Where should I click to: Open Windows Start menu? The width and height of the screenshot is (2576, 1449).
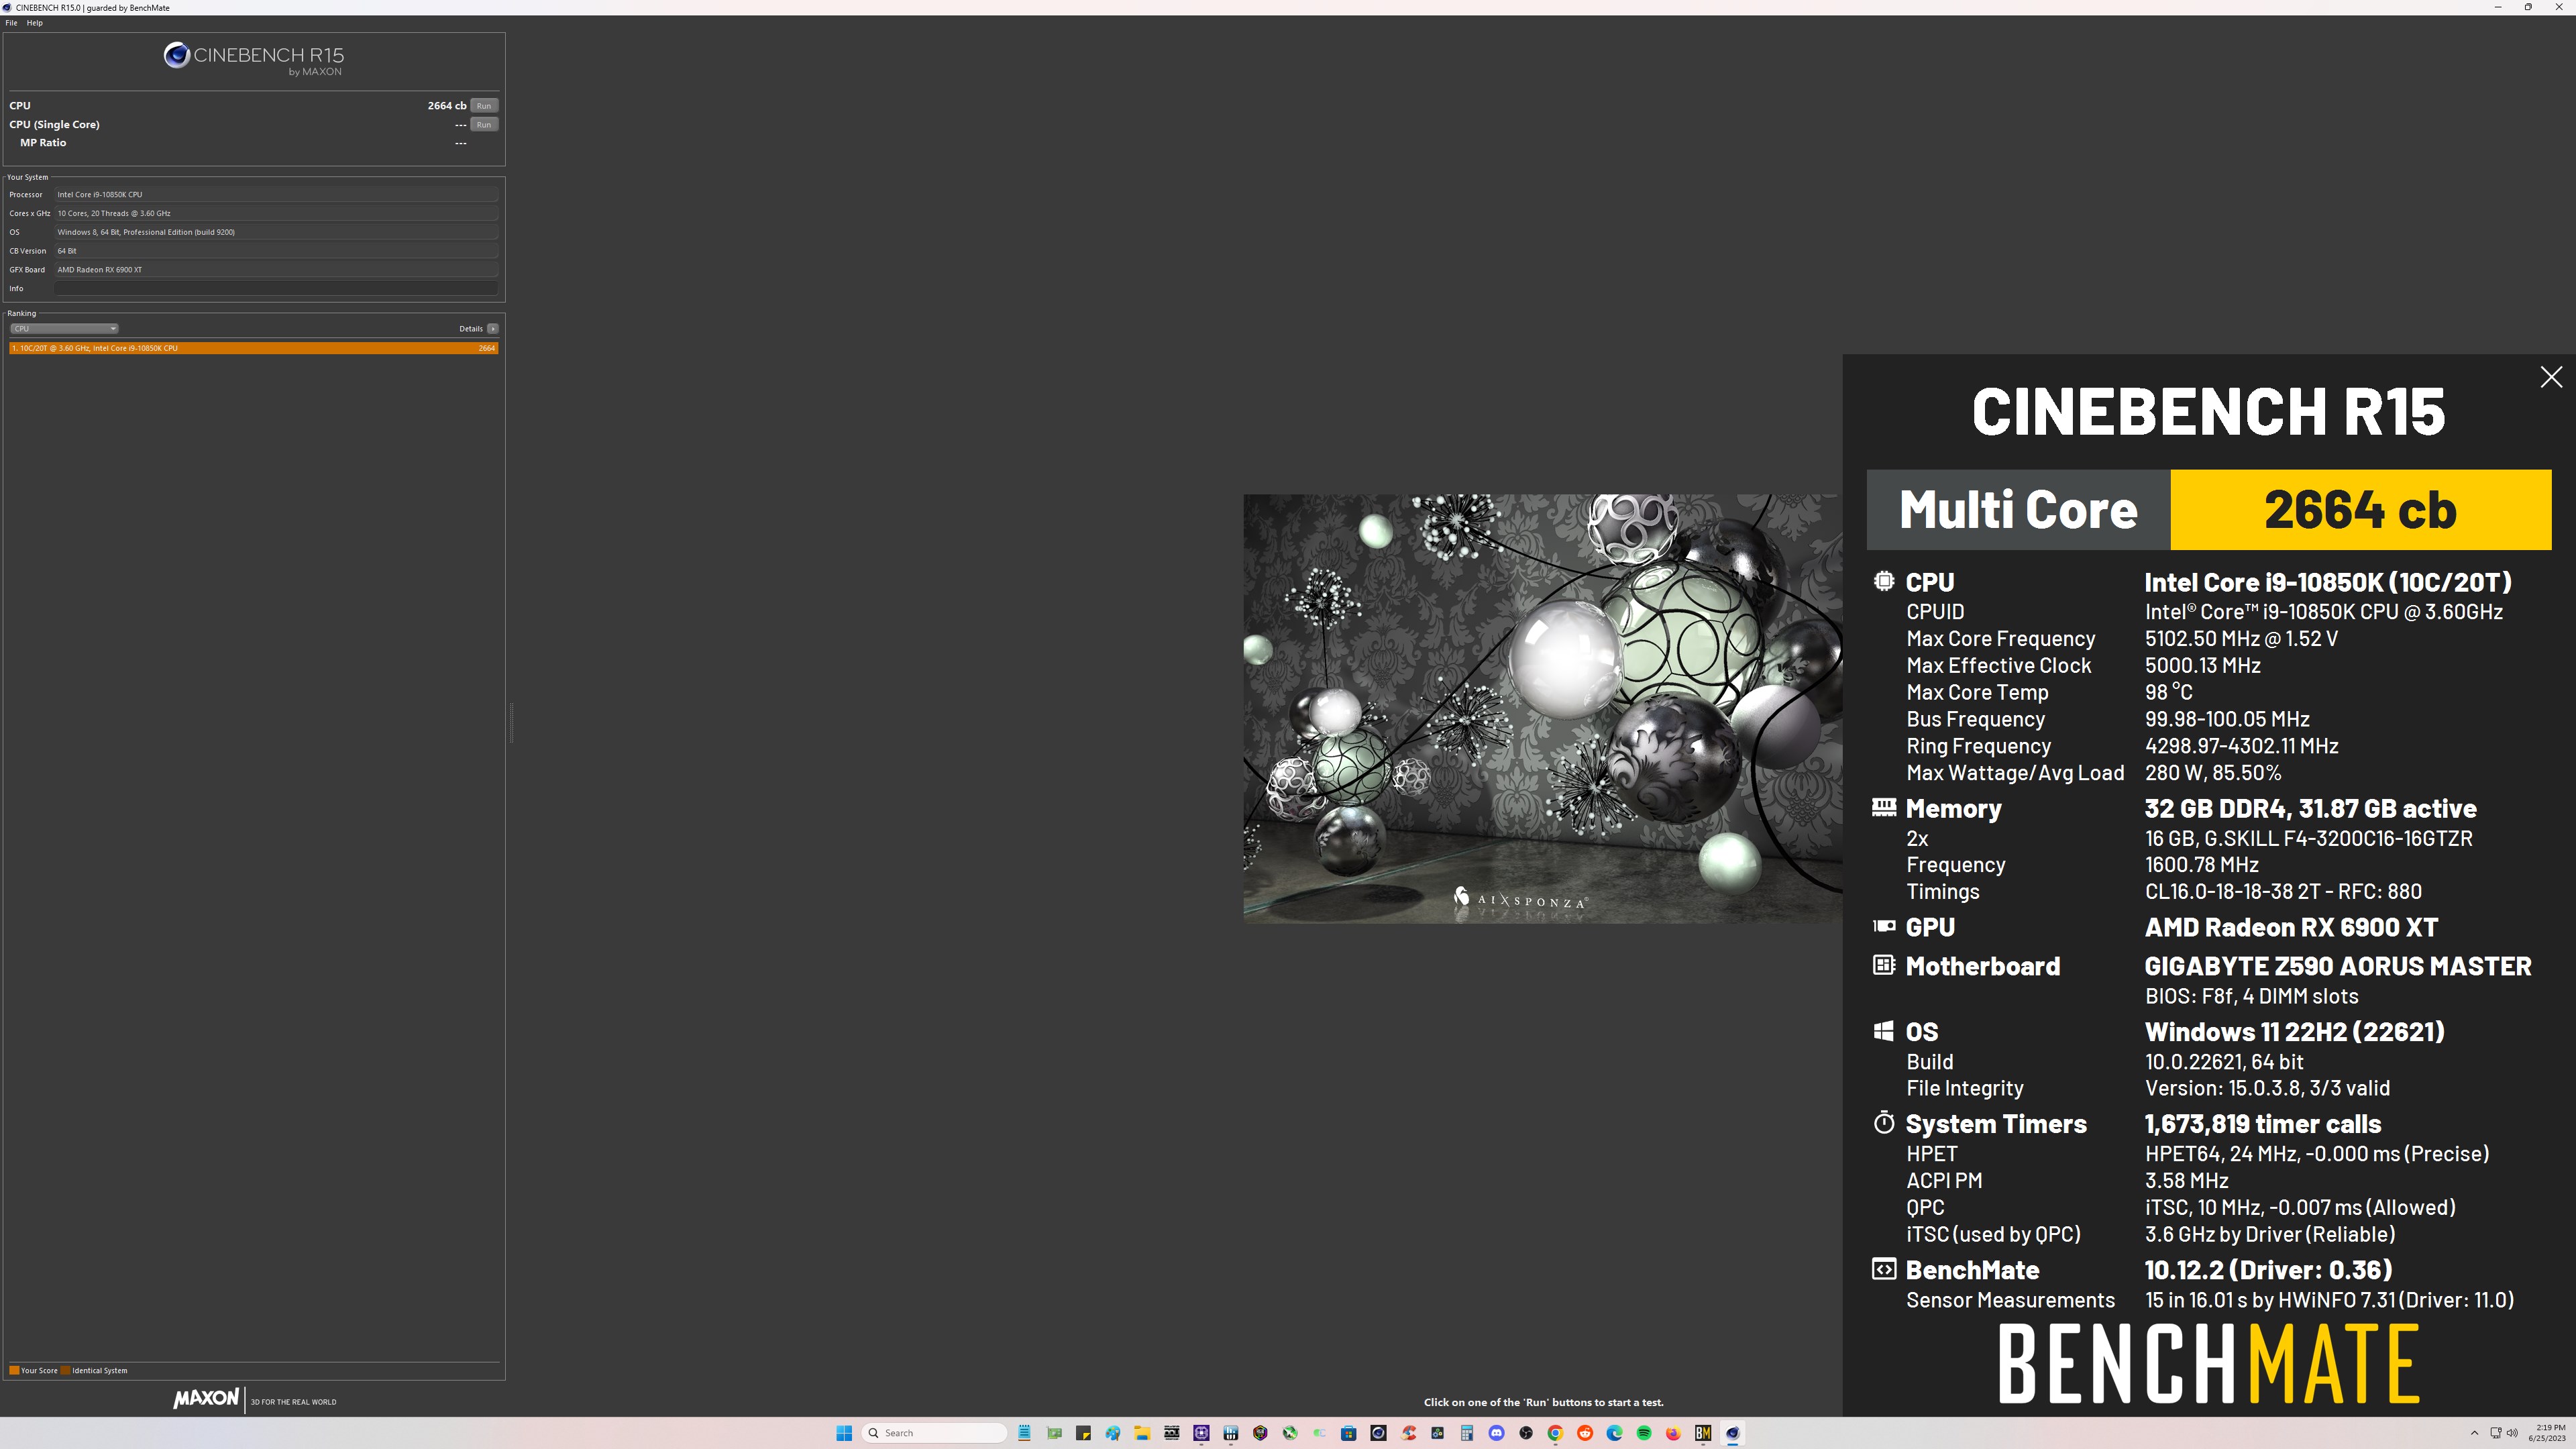[x=844, y=1433]
